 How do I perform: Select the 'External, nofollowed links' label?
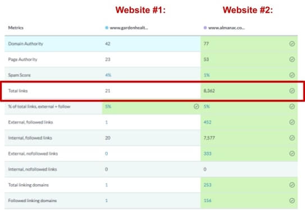tap(33, 154)
